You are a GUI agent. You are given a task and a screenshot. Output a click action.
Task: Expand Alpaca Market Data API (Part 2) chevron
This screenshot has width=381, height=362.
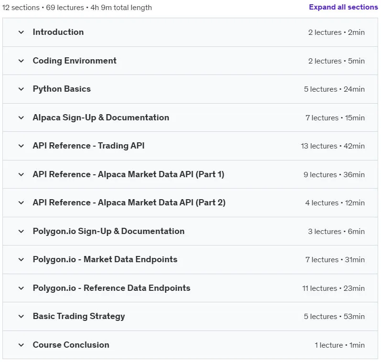click(x=21, y=202)
